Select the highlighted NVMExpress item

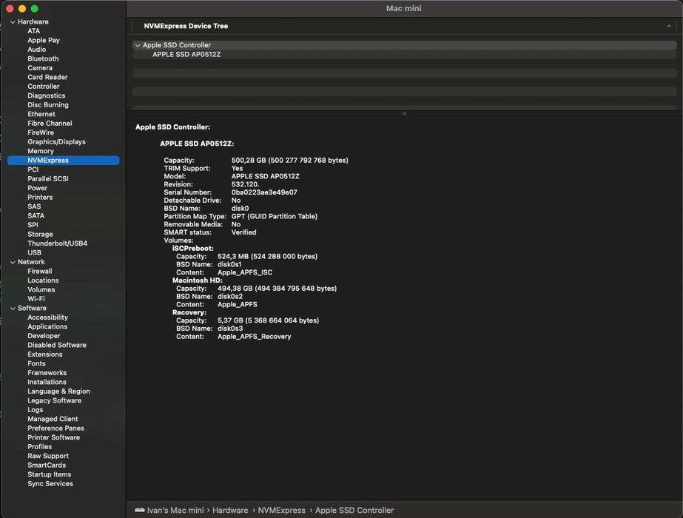tap(63, 161)
